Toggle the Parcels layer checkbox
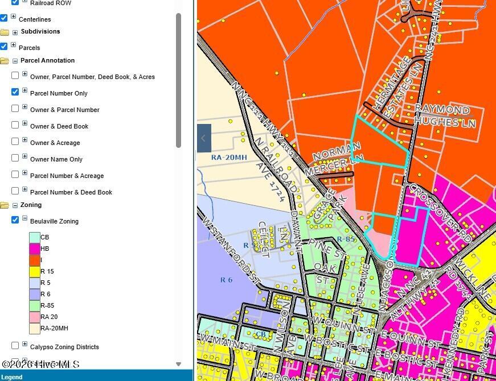 pyautogui.click(x=3, y=47)
